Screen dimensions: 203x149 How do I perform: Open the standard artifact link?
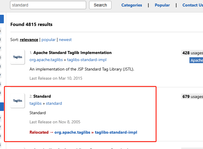tap(54, 103)
